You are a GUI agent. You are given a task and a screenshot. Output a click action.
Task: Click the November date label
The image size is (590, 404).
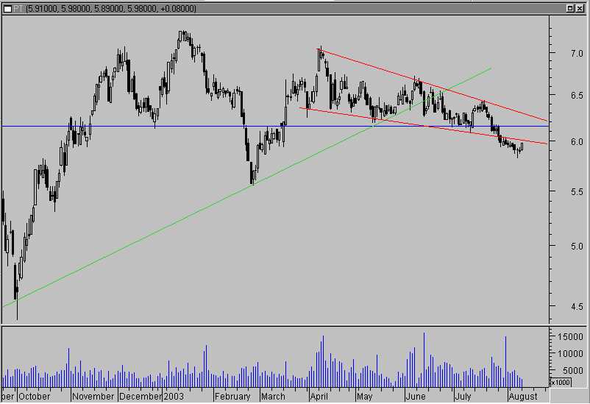pos(93,397)
